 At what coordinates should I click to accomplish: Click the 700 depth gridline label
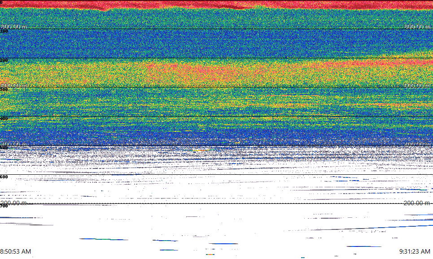pos(4,206)
